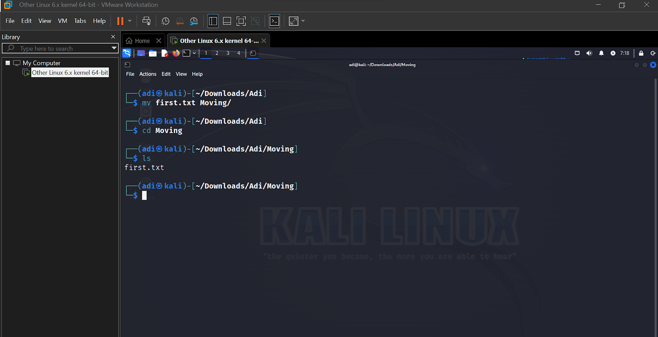
Task: Launch terminal emulator from the panel
Action: 187,53
